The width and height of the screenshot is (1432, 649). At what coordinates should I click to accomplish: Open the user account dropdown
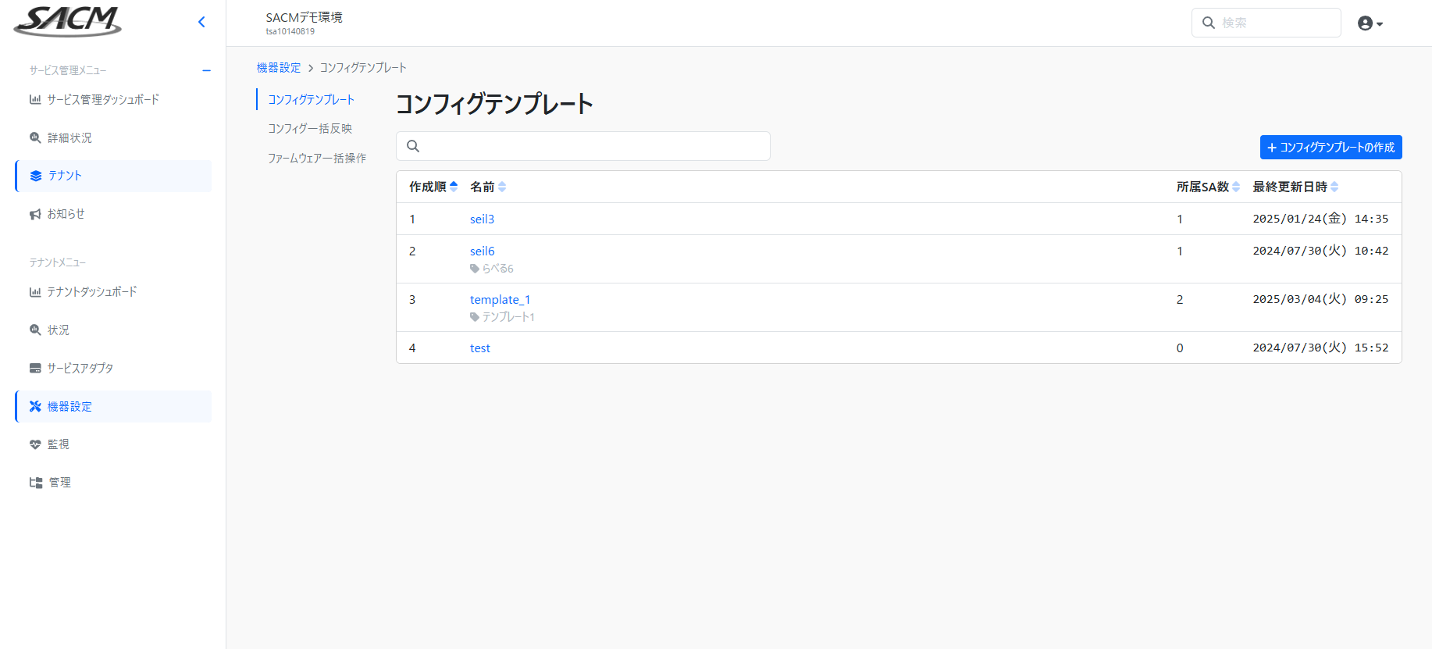[x=1370, y=23]
